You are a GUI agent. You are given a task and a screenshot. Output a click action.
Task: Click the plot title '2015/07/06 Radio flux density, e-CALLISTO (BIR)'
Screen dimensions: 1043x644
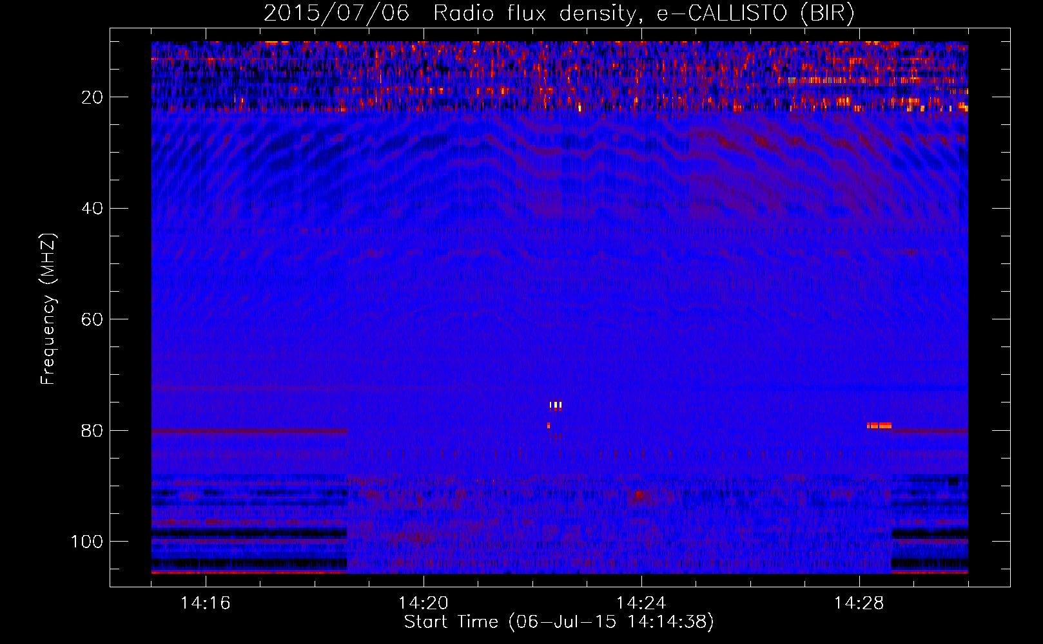tap(559, 13)
